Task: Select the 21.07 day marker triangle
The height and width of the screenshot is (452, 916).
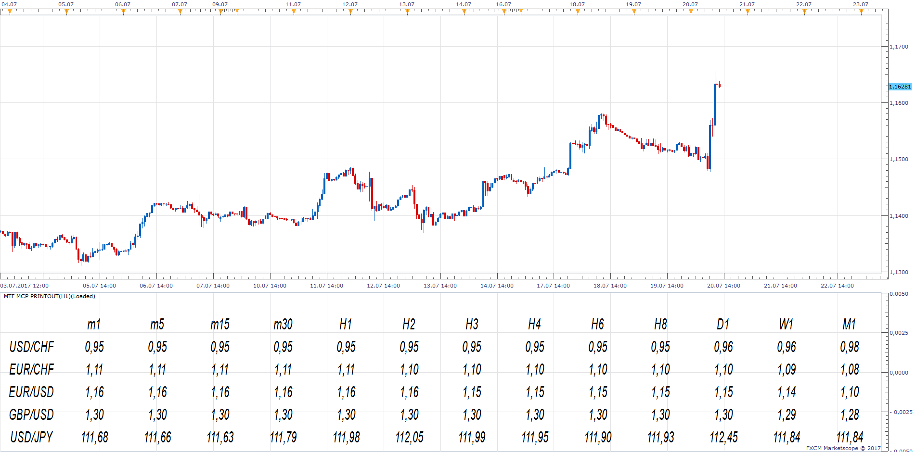Action: tap(748, 12)
